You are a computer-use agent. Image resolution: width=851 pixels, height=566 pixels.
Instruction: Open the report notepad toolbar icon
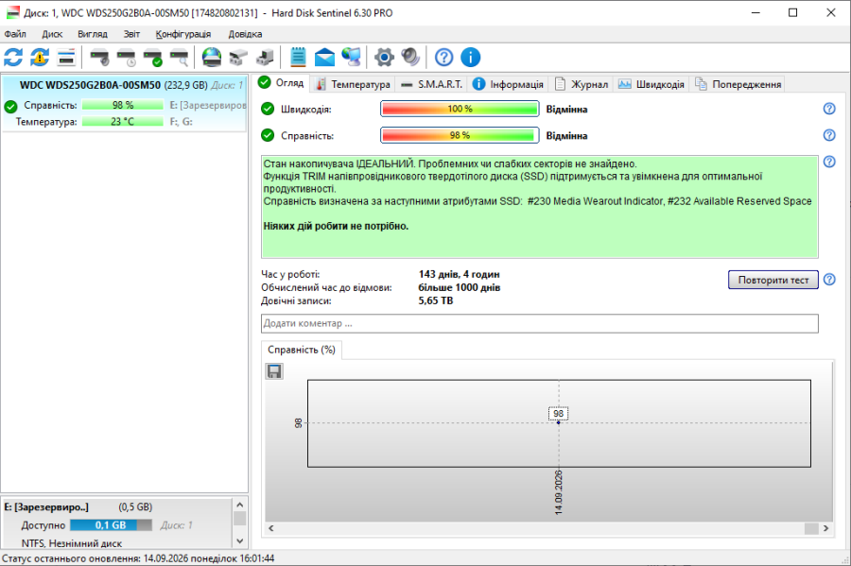tap(298, 57)
